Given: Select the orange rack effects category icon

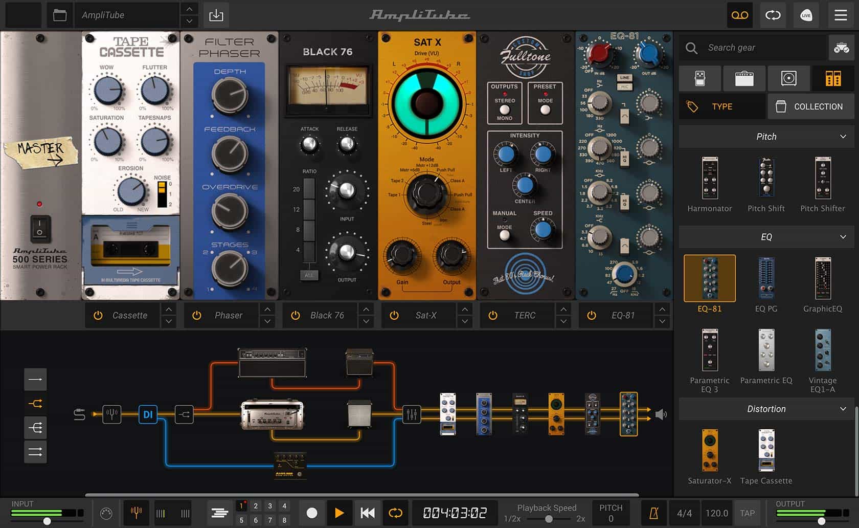Looking at the screenshot, I should click(x=833, y=78).
